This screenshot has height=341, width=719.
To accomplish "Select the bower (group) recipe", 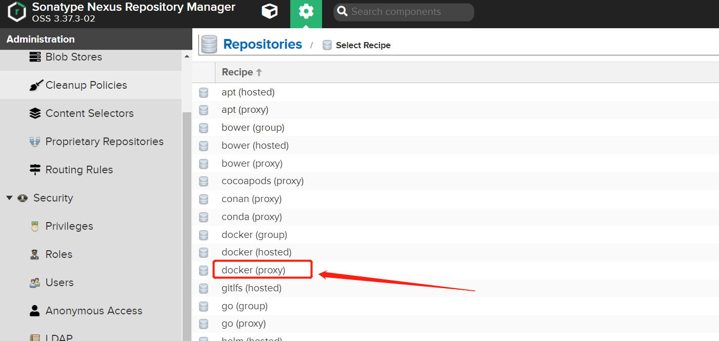I will pos(253,128).
